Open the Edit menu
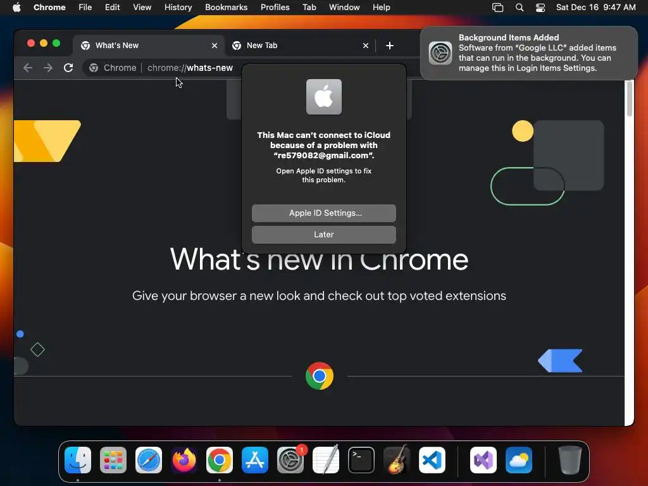Screen dimensions: 648x486 (112, 8)
